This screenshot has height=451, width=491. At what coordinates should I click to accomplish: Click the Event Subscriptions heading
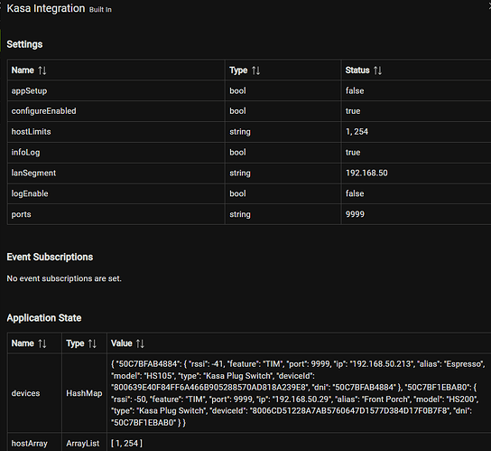pyautogui.click(x=50, y=257)
